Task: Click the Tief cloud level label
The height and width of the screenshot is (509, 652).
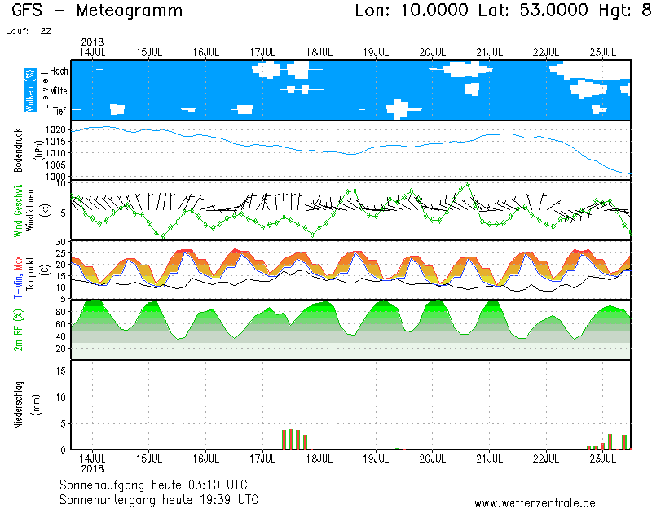Action: 59,110
